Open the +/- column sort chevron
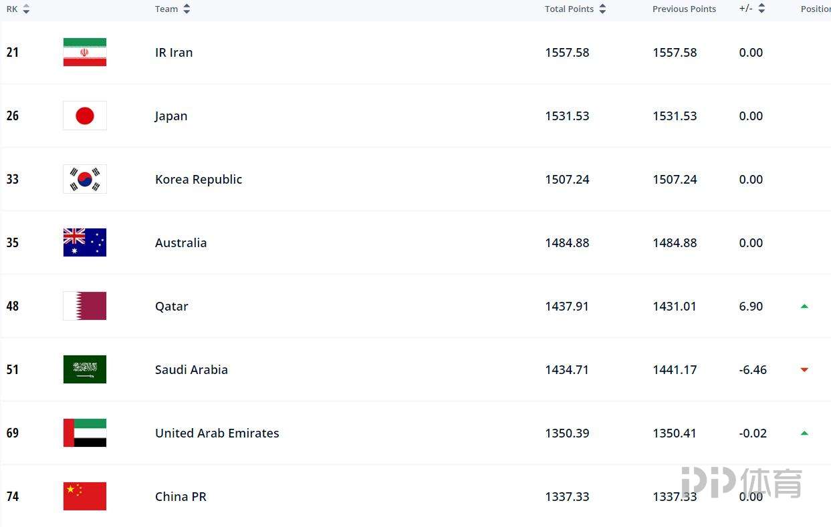 pyautogui.click(x=761, y=9)
